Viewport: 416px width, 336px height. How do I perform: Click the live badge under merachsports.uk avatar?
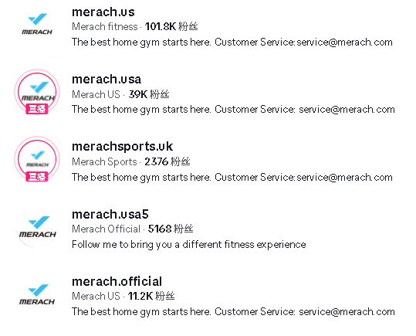point(37,177)
